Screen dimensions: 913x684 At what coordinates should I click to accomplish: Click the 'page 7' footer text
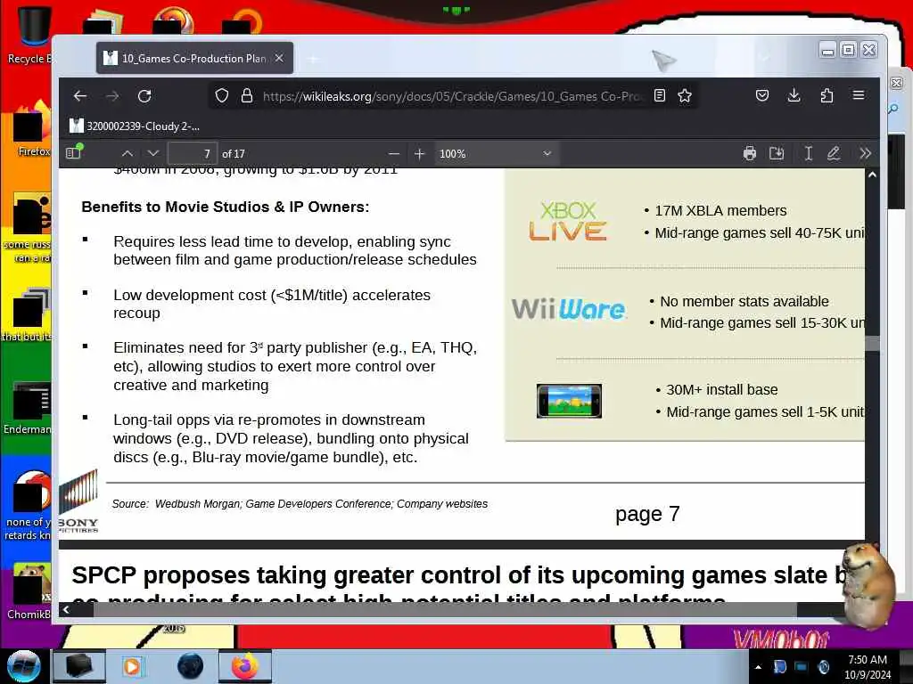pos(647,514)
